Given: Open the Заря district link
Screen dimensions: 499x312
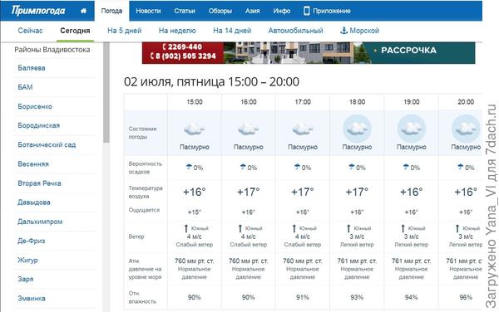Looking at the screenshot, I should coord(26,279).
